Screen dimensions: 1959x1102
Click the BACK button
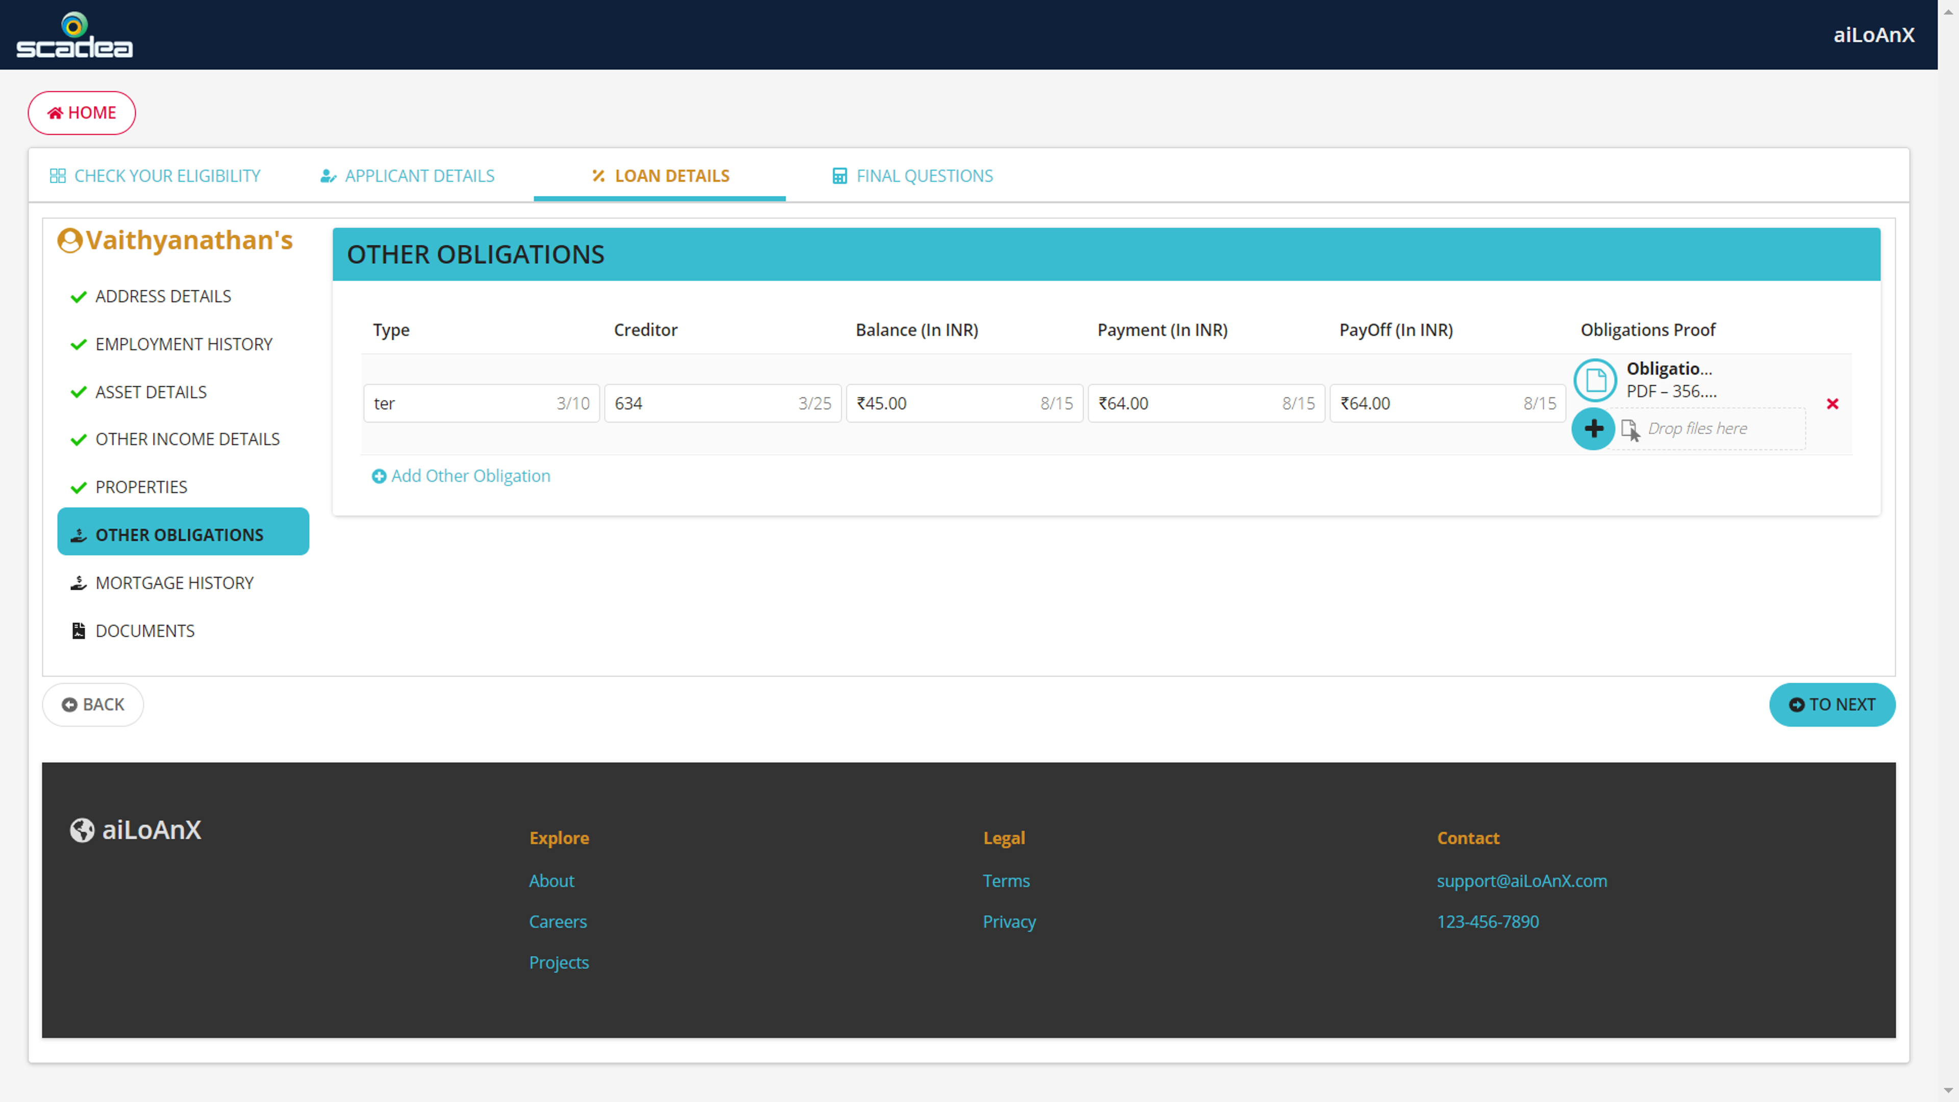pos(93,704)
